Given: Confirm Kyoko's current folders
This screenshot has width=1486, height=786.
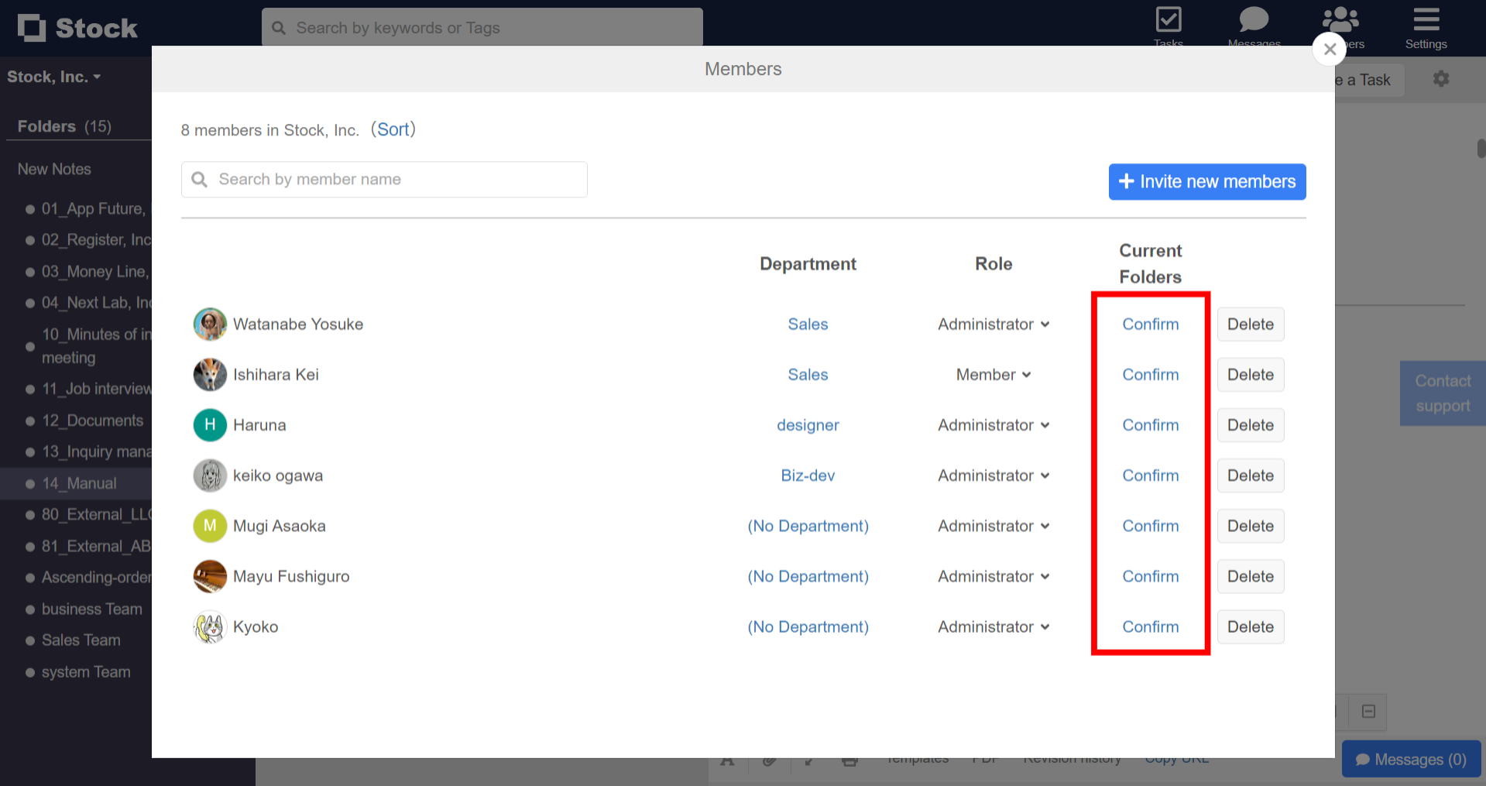Looking at the screenshot, I should point(1150,626).
